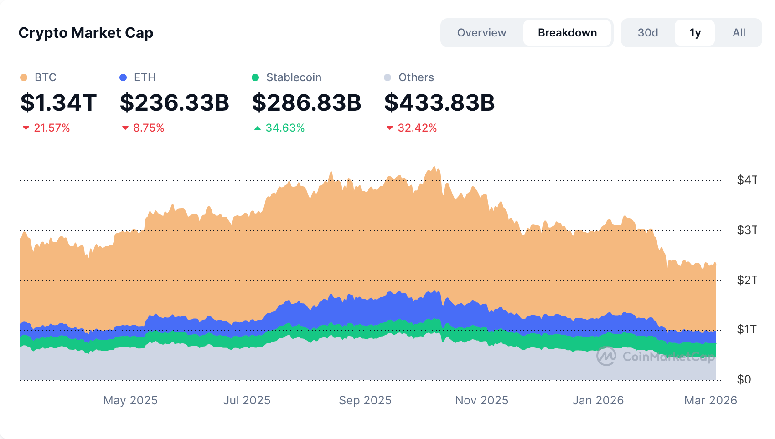This screenshot has height=439, width=775.
Task: Click the Stablecoin legend label
Action: (x=294, y=77)
